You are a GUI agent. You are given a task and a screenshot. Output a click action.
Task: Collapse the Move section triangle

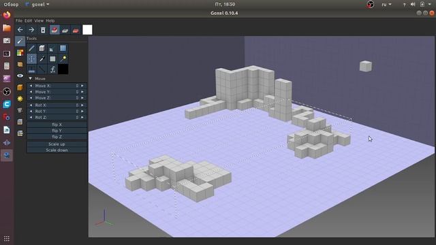(x=30, y=79)
